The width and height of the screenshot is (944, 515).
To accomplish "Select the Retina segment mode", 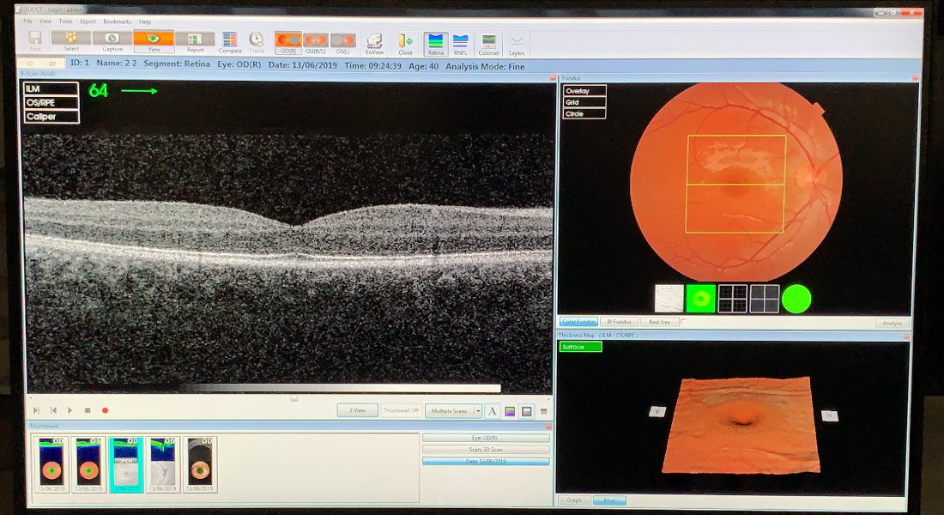I will [x=435, y=44].
